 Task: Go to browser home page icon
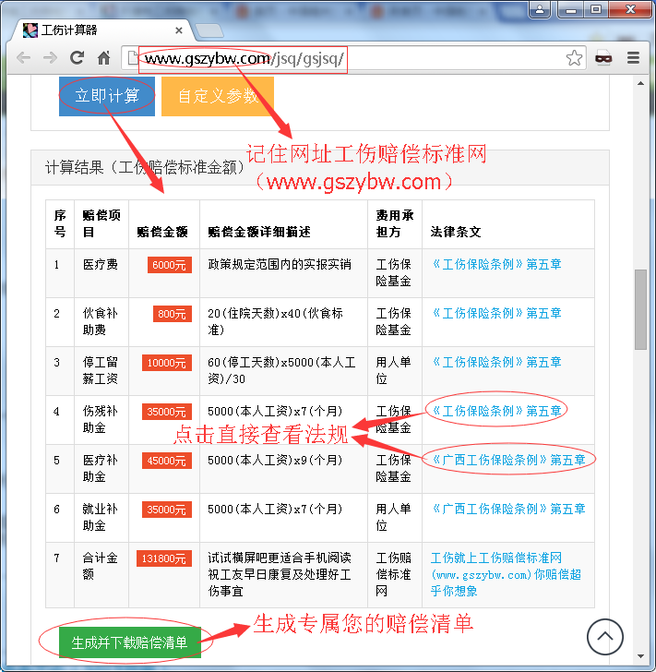tap(103, 57)
